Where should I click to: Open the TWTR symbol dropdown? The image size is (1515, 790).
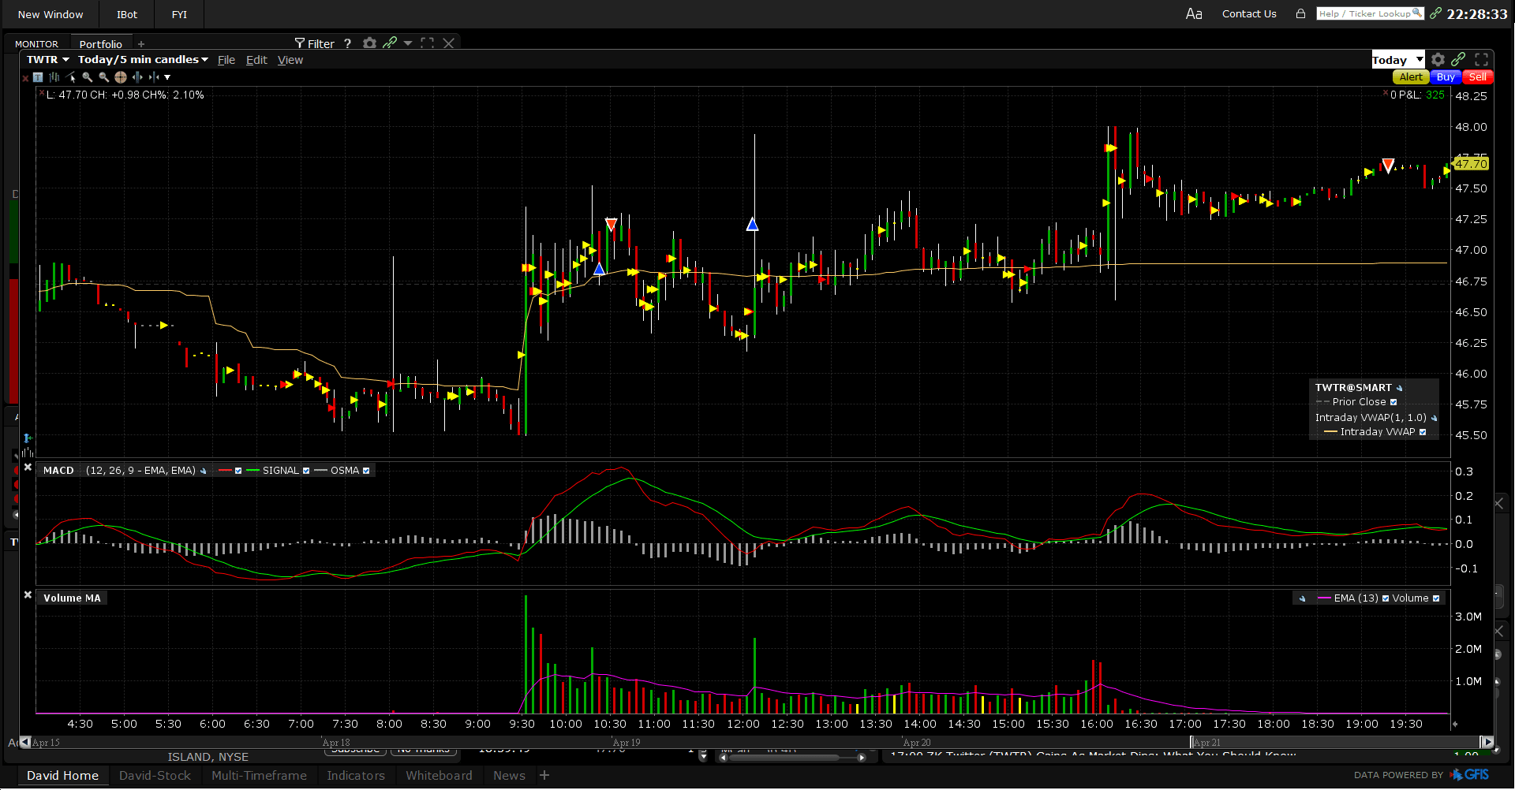pyautogui.click(x=47, y=60)
